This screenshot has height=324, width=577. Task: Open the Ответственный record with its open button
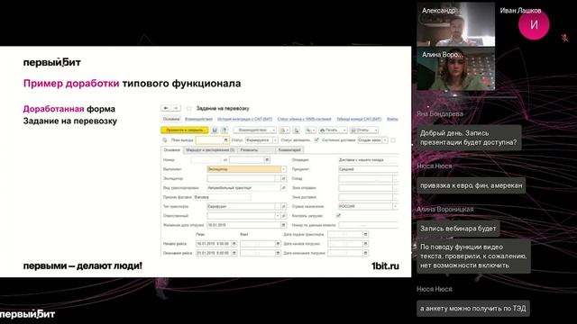click(283, 216)
